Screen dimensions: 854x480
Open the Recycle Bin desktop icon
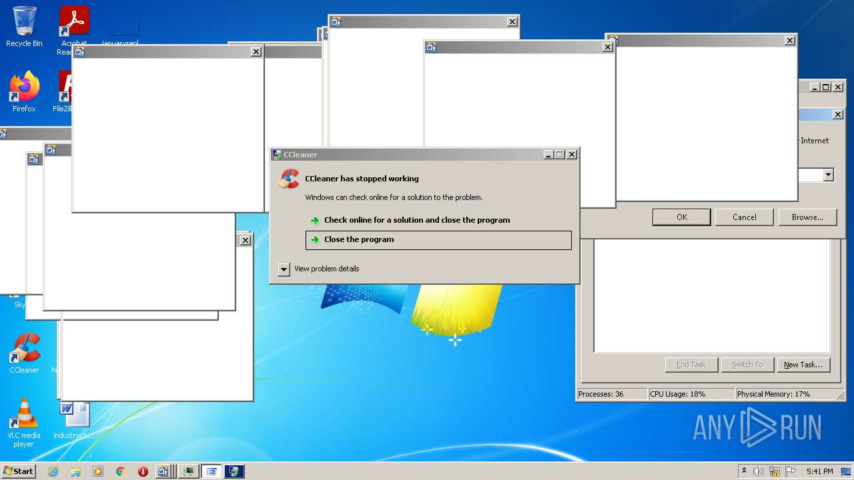(24, 27)
